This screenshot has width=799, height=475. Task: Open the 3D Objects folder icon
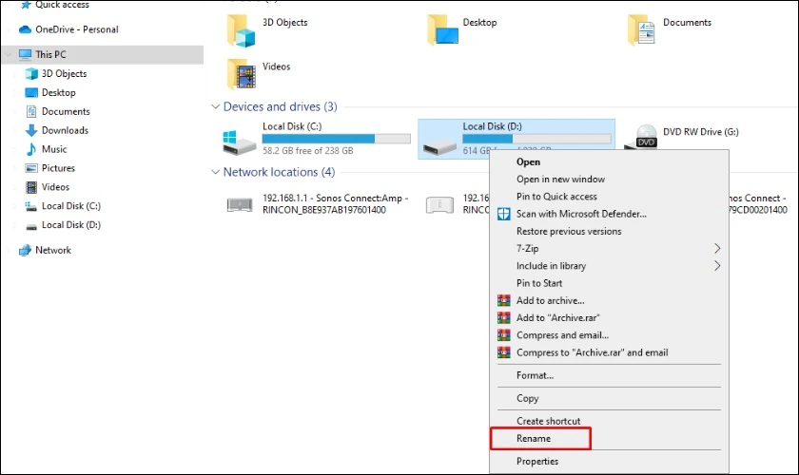click(x=241, y=30)
